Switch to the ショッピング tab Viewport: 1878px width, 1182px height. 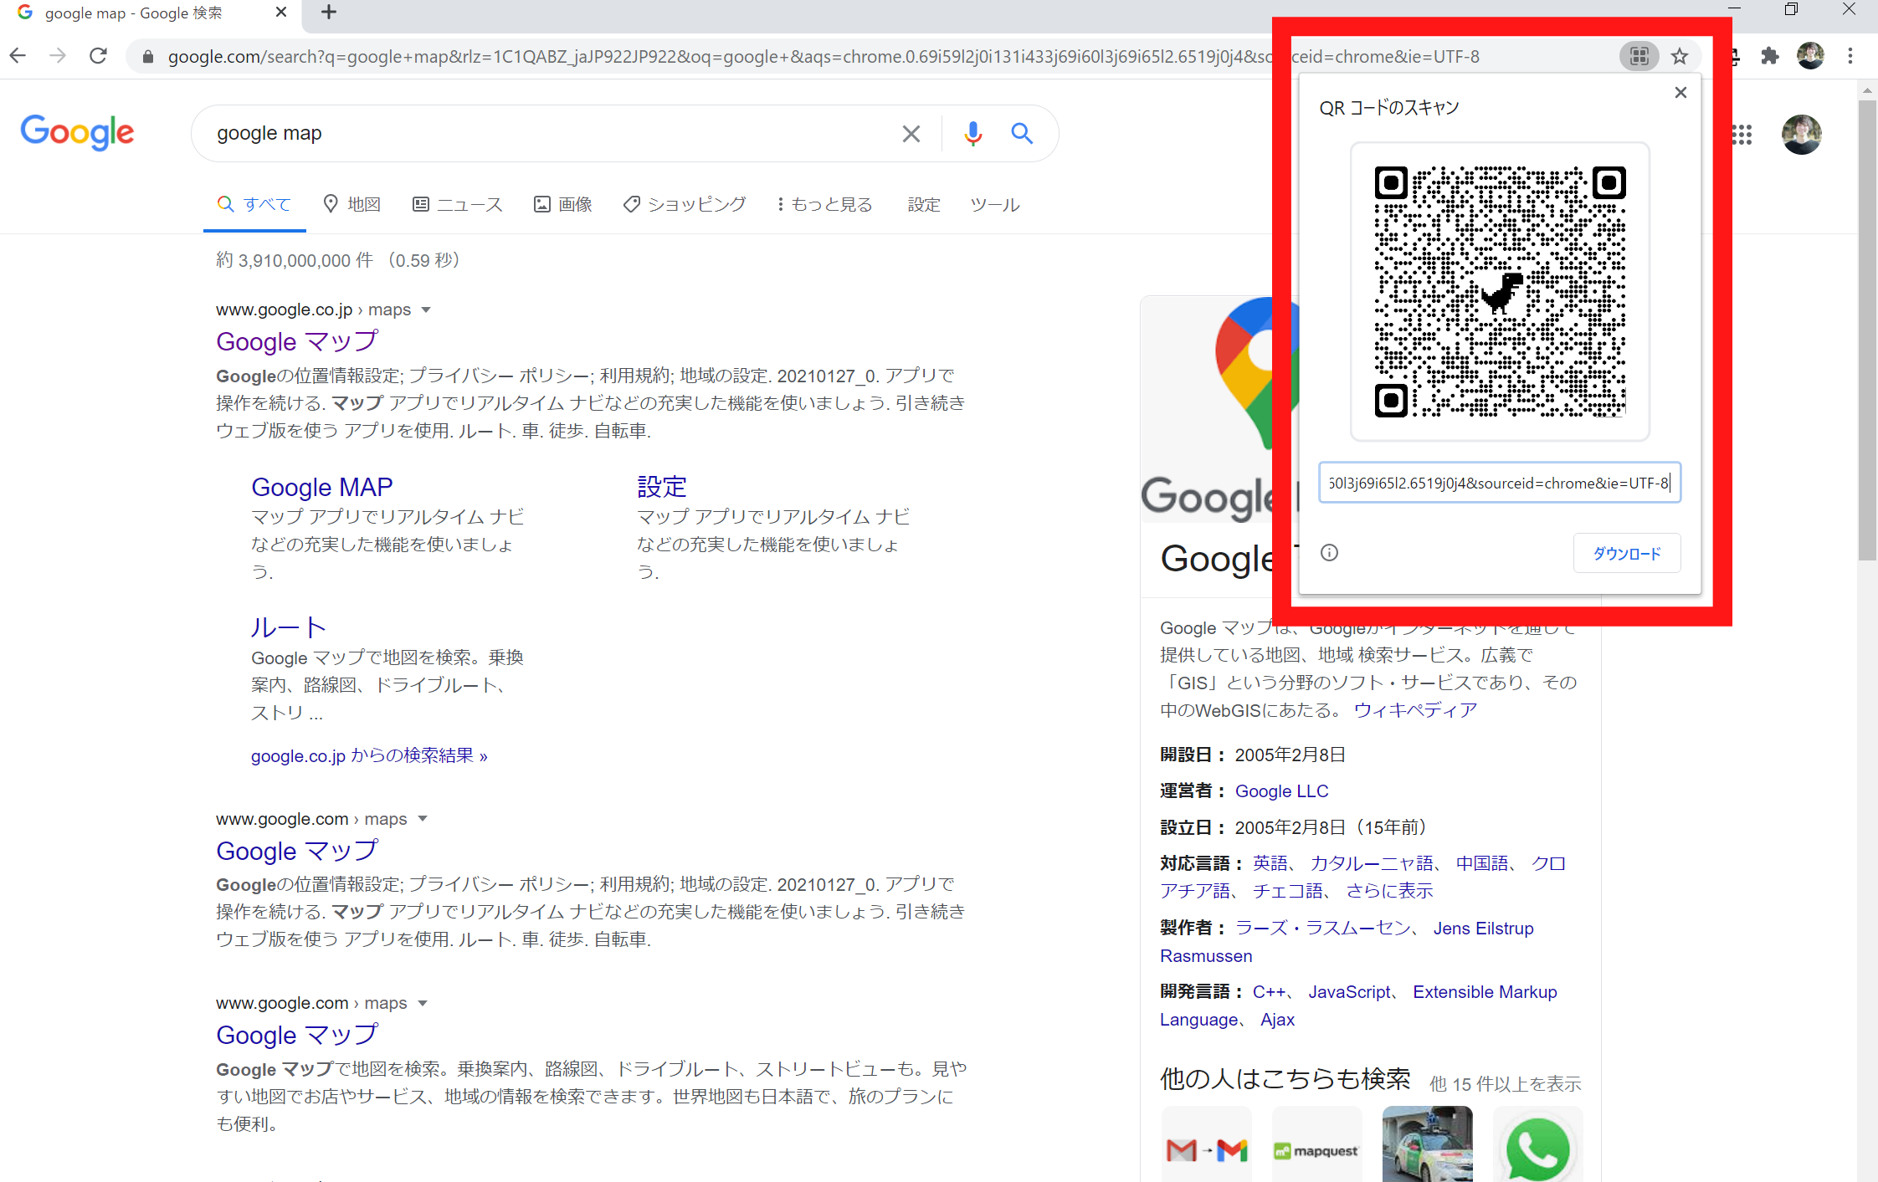(x=685, y=204)
